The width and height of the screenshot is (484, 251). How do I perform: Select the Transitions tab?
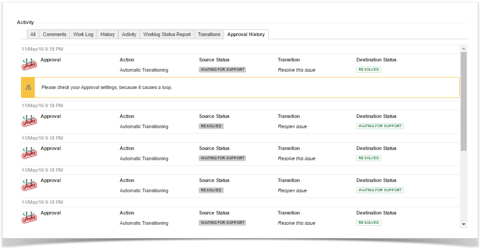(x=209, y=34)
